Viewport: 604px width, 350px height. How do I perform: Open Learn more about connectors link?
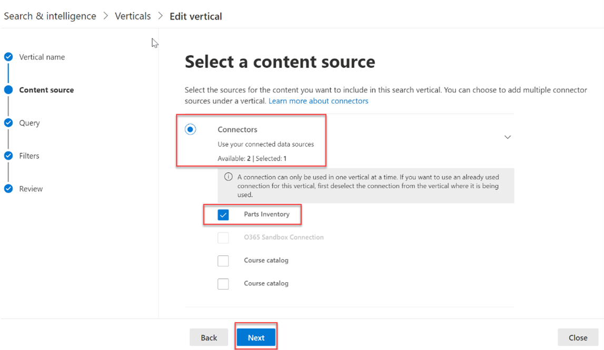[318, 101]
